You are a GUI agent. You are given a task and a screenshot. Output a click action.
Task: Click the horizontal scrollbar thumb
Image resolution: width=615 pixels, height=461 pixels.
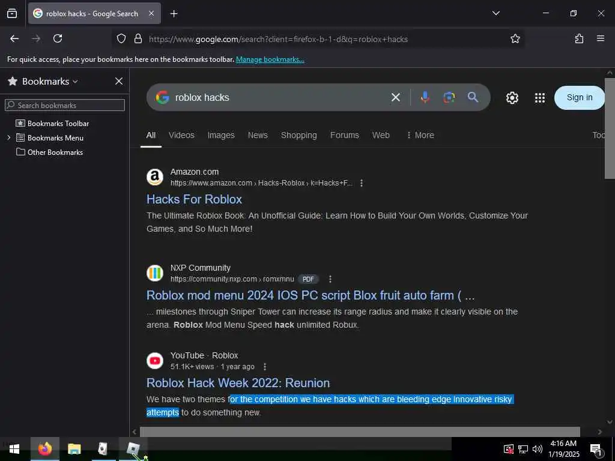tap(360, 432)
